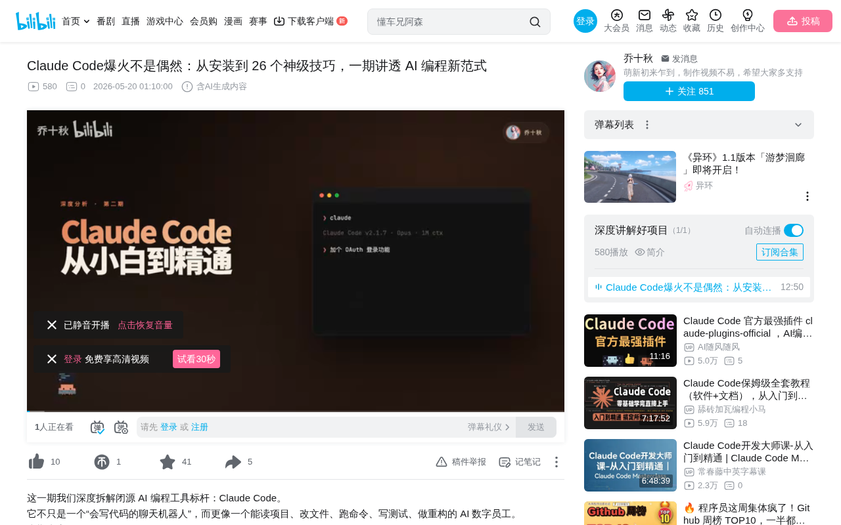Click 下载客户端 download link
The height and width of the screenshot is (525, 841).
click(x=310, y=21)
